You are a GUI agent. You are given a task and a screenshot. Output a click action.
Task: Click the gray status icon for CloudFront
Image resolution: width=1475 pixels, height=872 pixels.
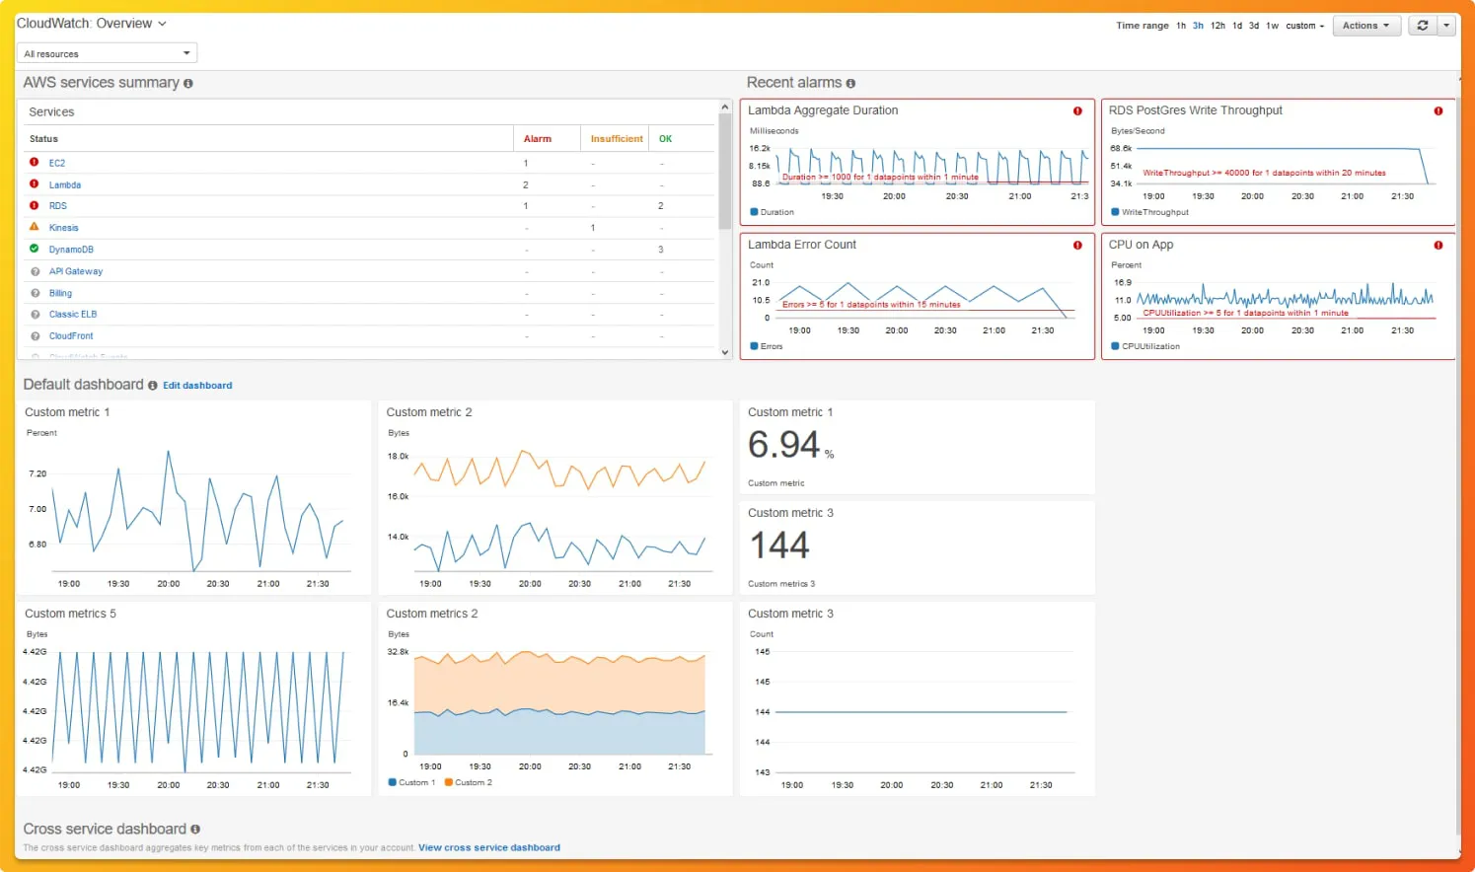pos(36,336)
